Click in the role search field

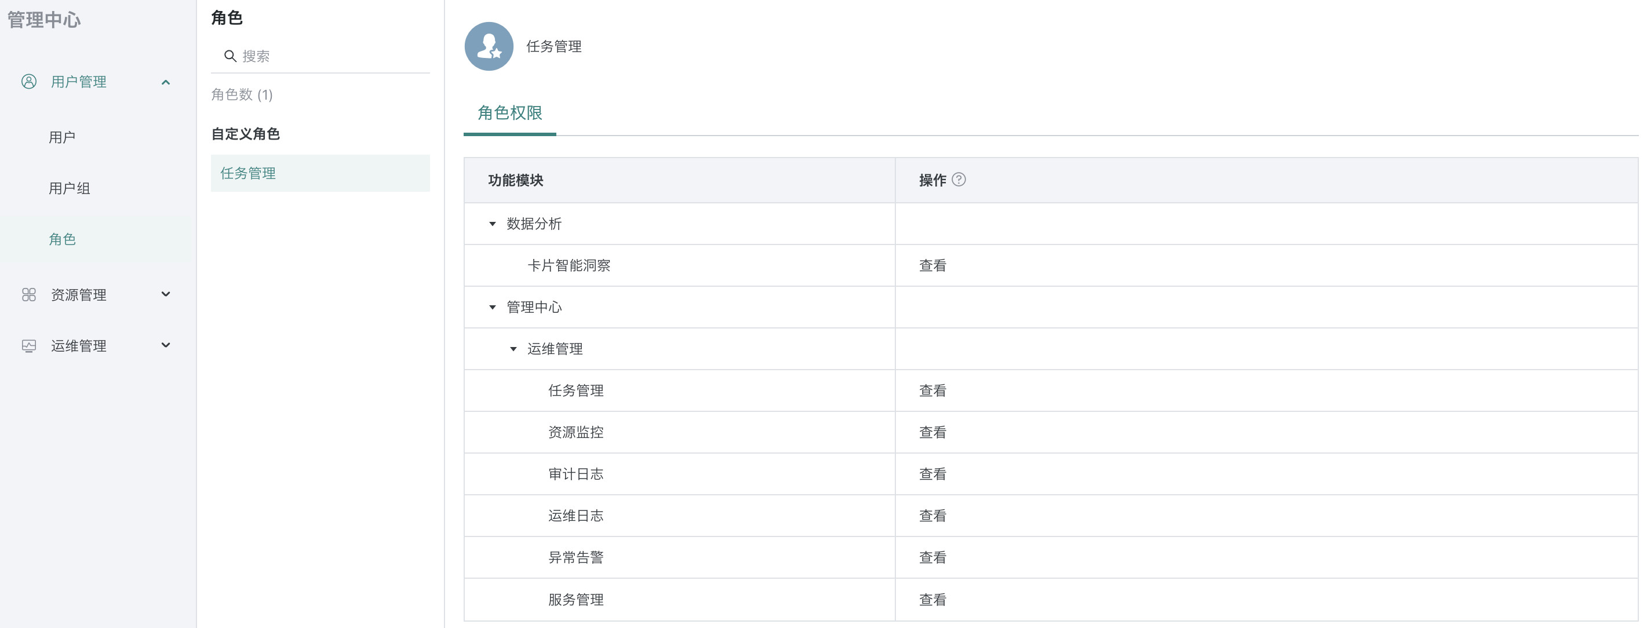[x=333, y=56]
